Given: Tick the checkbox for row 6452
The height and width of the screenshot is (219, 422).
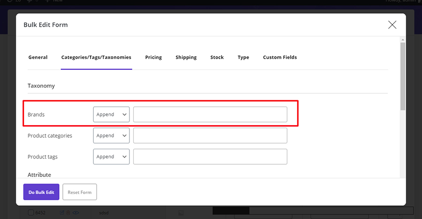Looking at the screenshot, I should click(31, 212).
